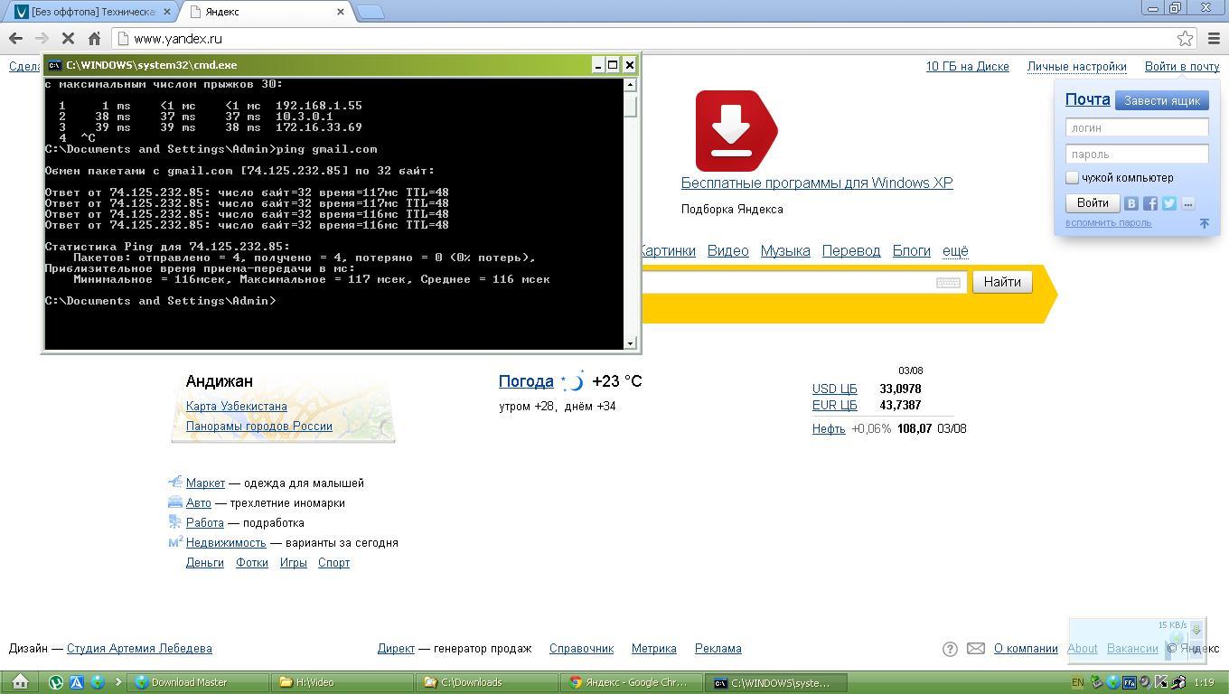The height and width of the screenshot is (694, 1229).
Task: Click the Маркет service icon
Action: 175,483
